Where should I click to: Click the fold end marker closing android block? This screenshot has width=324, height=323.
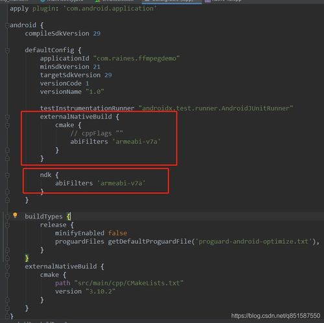pos(7,317)
